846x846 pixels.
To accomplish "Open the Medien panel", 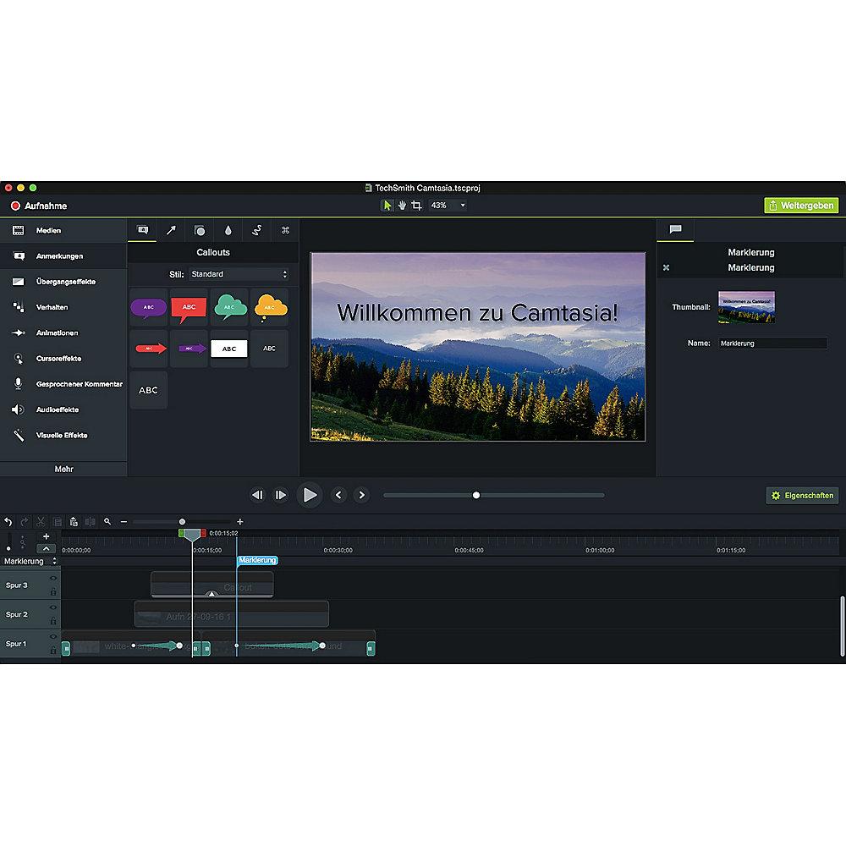I will 47,230.
